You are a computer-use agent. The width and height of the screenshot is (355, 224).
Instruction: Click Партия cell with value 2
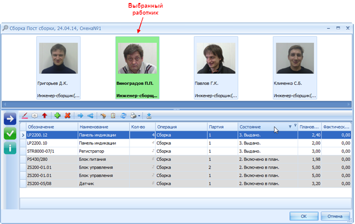[222, 167]
